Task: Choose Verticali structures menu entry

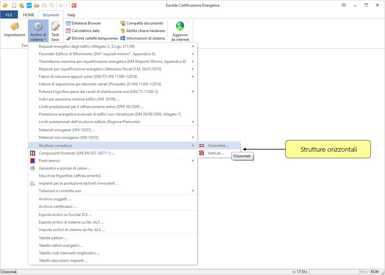Action: click(216, 153)
